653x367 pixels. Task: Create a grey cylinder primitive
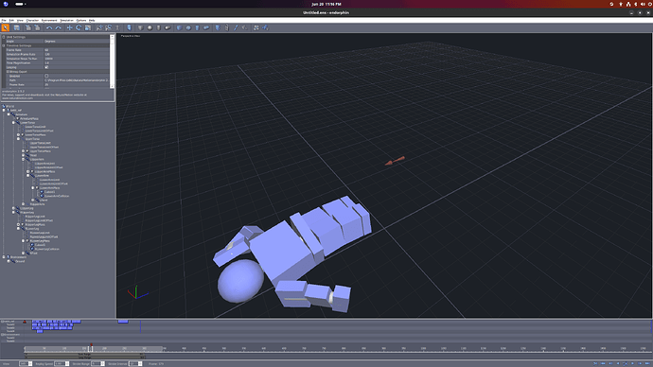(159, 27)
